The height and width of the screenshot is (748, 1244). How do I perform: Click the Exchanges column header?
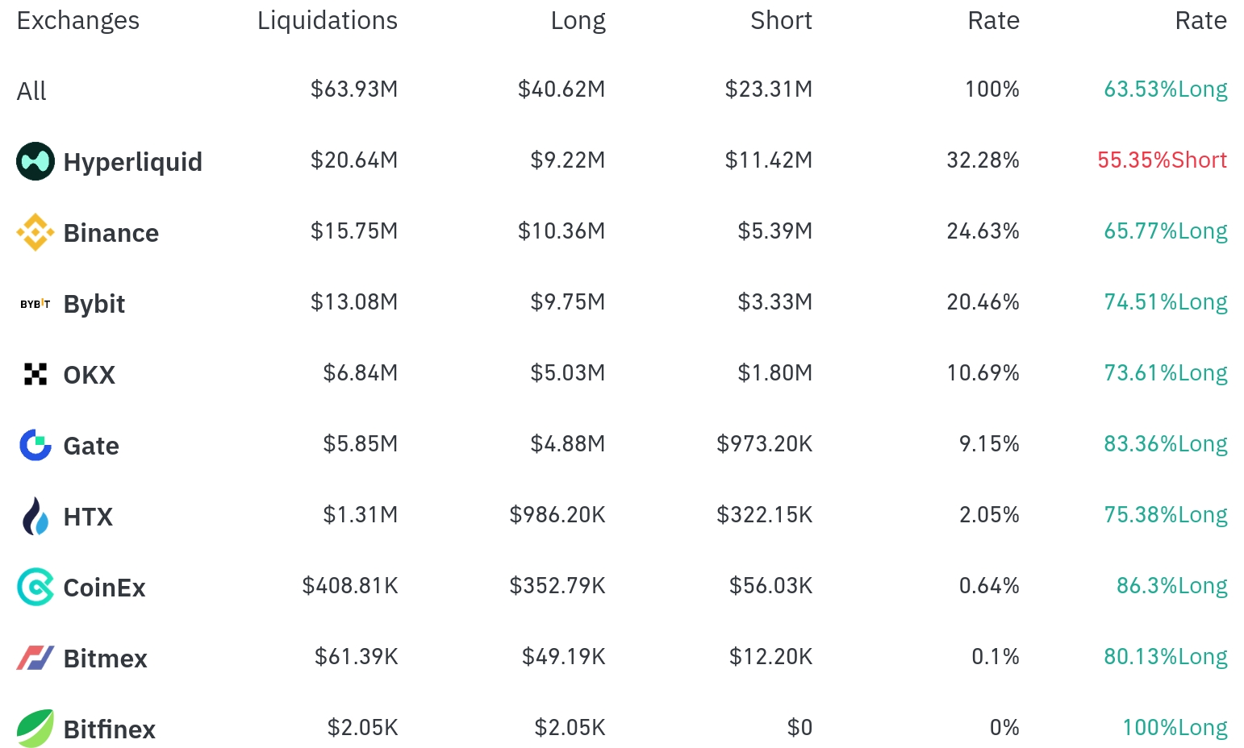pyautogui.click(x=78, y=21)
